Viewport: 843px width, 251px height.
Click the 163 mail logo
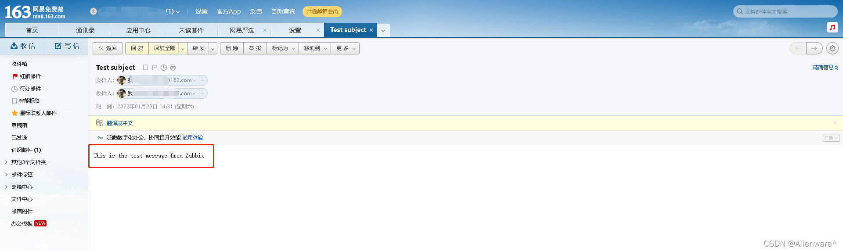[x=35, y=12]
